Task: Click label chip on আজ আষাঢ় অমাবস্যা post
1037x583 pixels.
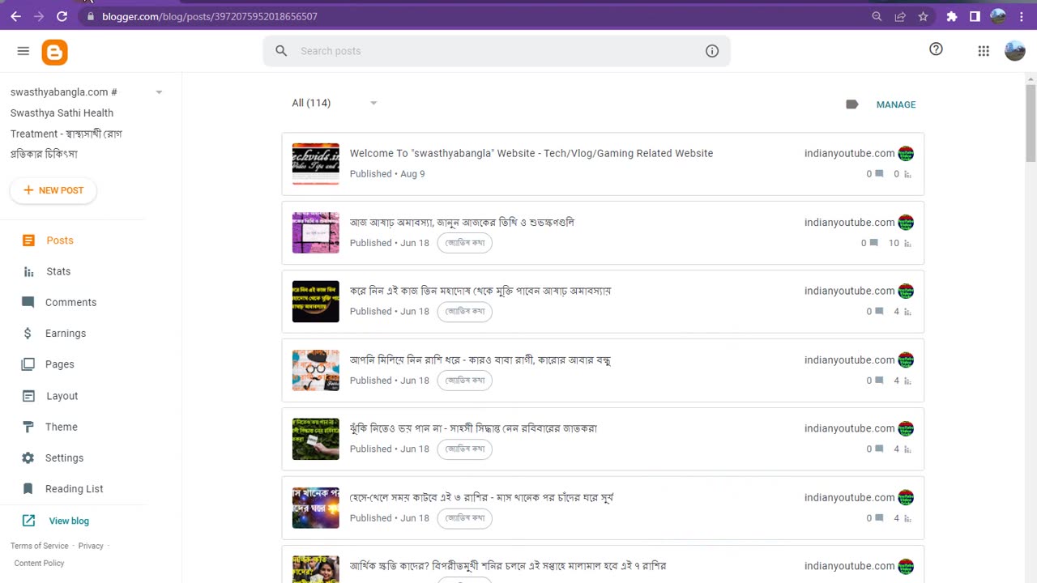Action: point(465,243)
